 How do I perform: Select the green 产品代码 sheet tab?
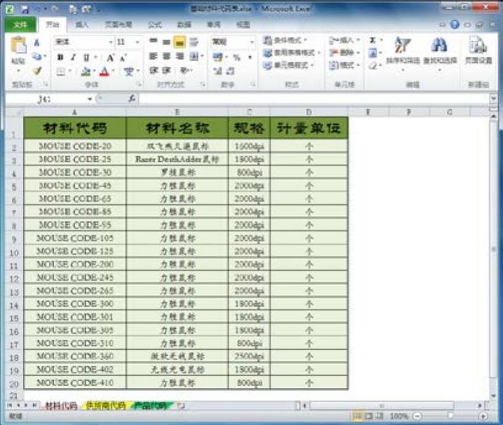pyautogui.click(x=151, y=406)
